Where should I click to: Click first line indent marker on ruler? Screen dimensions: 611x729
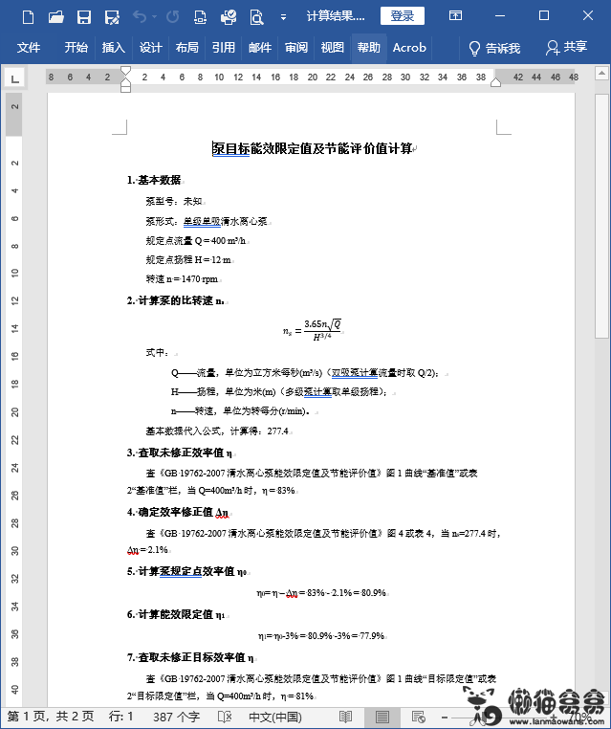[x=125, y=71]
